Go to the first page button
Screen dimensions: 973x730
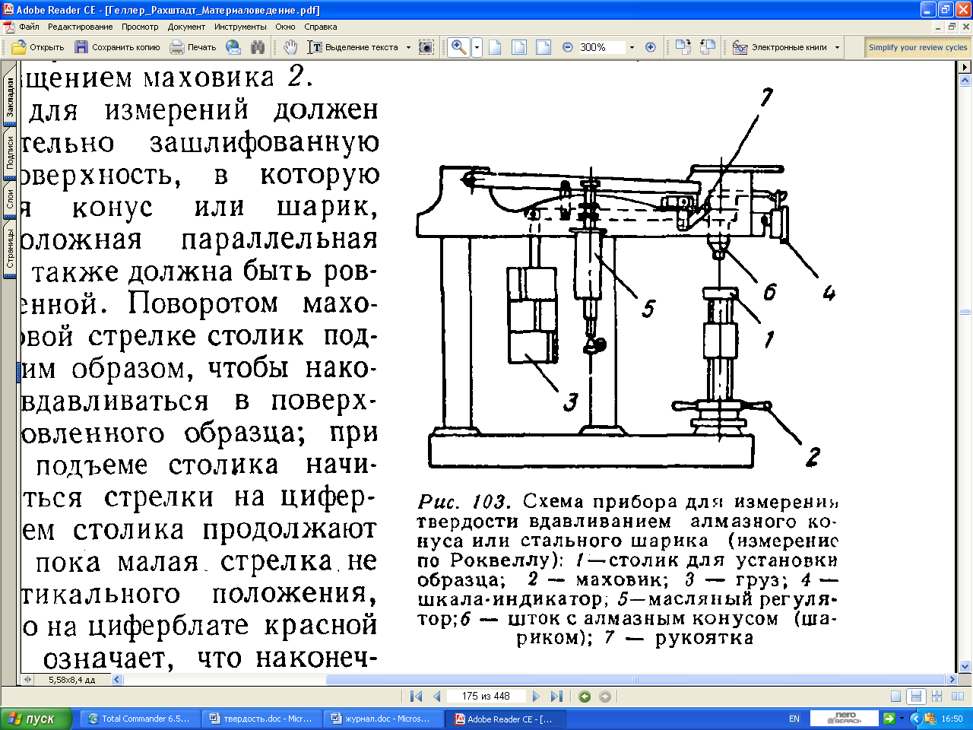point(416,696)
